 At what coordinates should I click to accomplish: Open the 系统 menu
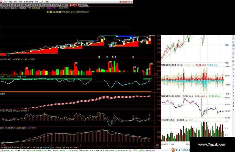coord(5,2)
